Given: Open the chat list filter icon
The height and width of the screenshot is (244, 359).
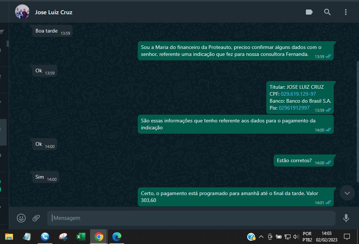Looking at the screenshot, I should click(2, 32).
